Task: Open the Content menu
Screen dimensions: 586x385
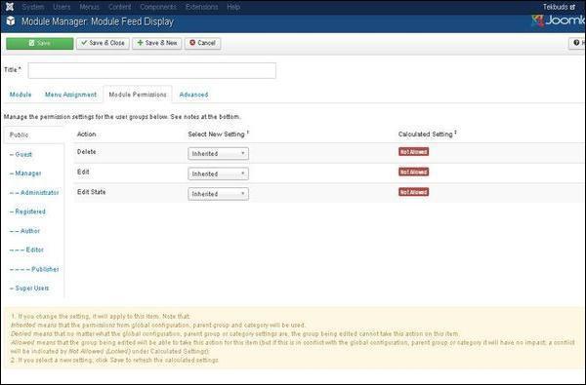Action: (x=119, y=7)
